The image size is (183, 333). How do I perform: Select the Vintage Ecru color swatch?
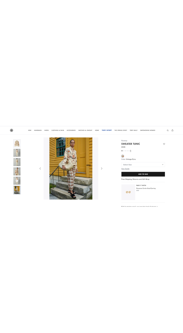click(x=123, y=156)
